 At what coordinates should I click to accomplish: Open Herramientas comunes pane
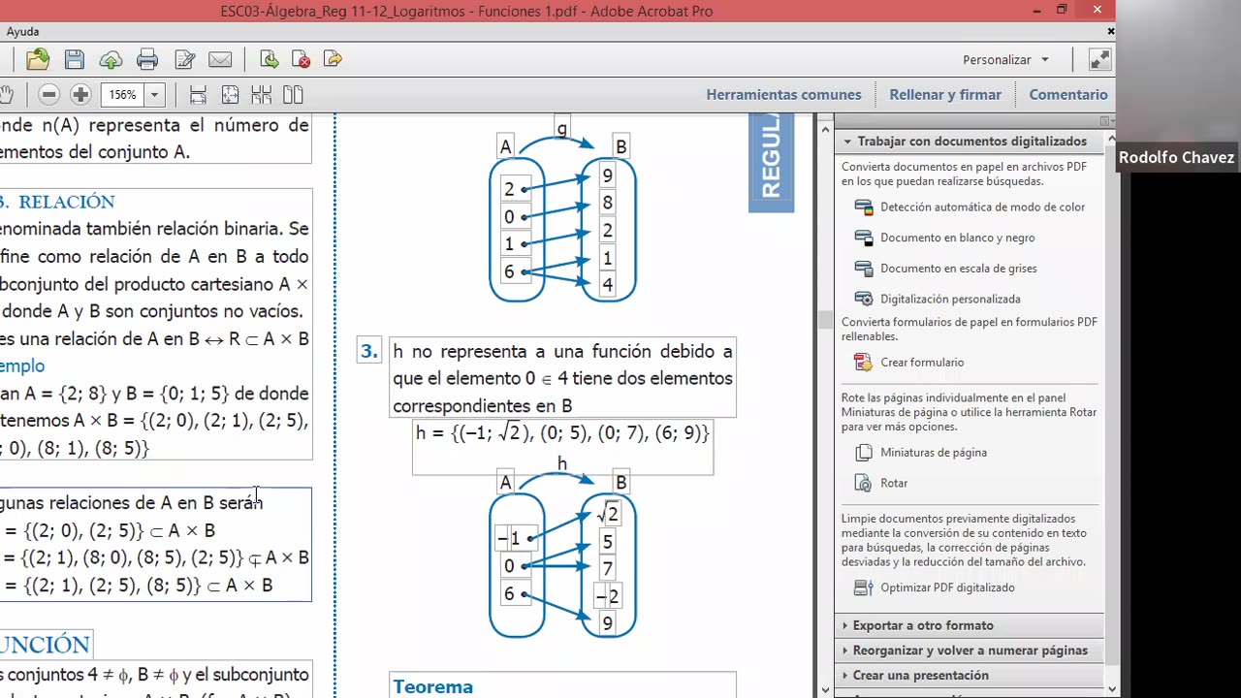783,95
